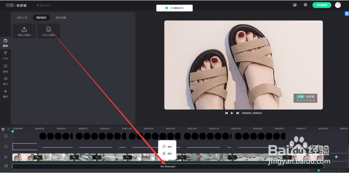
Task: Open the user avatar profile menu
Action: tap(338, 5)
